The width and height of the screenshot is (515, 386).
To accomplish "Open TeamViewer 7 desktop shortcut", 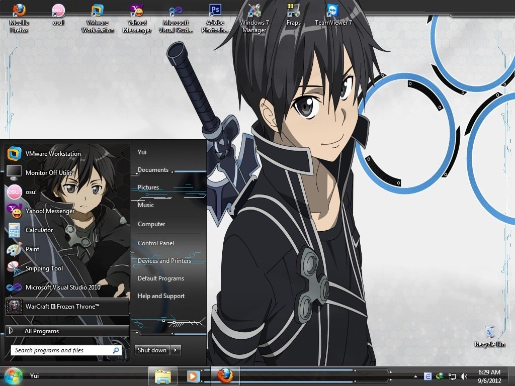I will point(333,15).
